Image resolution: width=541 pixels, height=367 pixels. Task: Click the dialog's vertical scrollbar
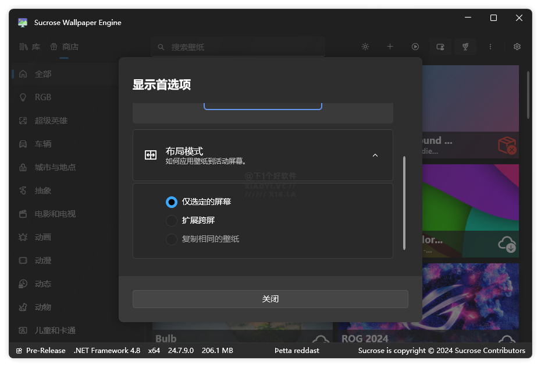(x=404, y=203)
